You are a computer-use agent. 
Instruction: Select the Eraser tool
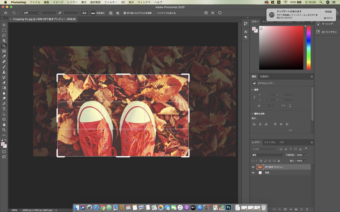[x=4, y=83]
